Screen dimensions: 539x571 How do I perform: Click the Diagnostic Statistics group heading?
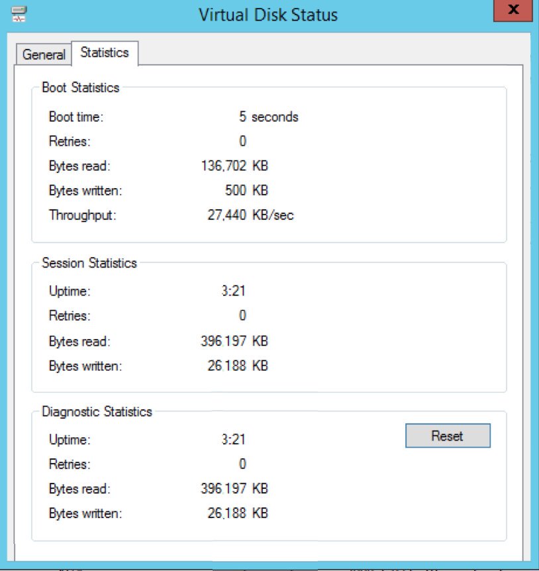click(97, 411)
